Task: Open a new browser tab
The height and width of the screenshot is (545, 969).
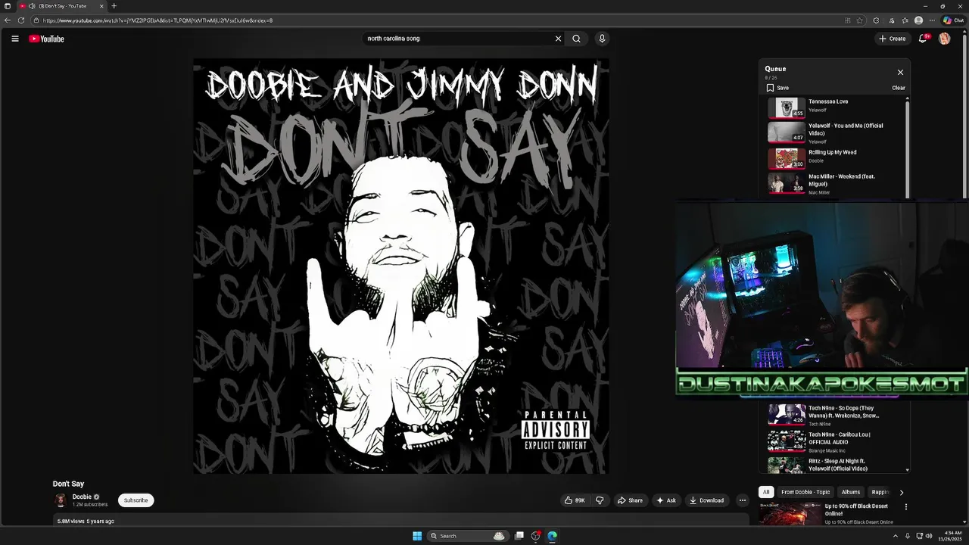Action: [114, 6]
